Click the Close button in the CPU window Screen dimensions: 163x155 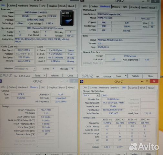pos(70,76)
